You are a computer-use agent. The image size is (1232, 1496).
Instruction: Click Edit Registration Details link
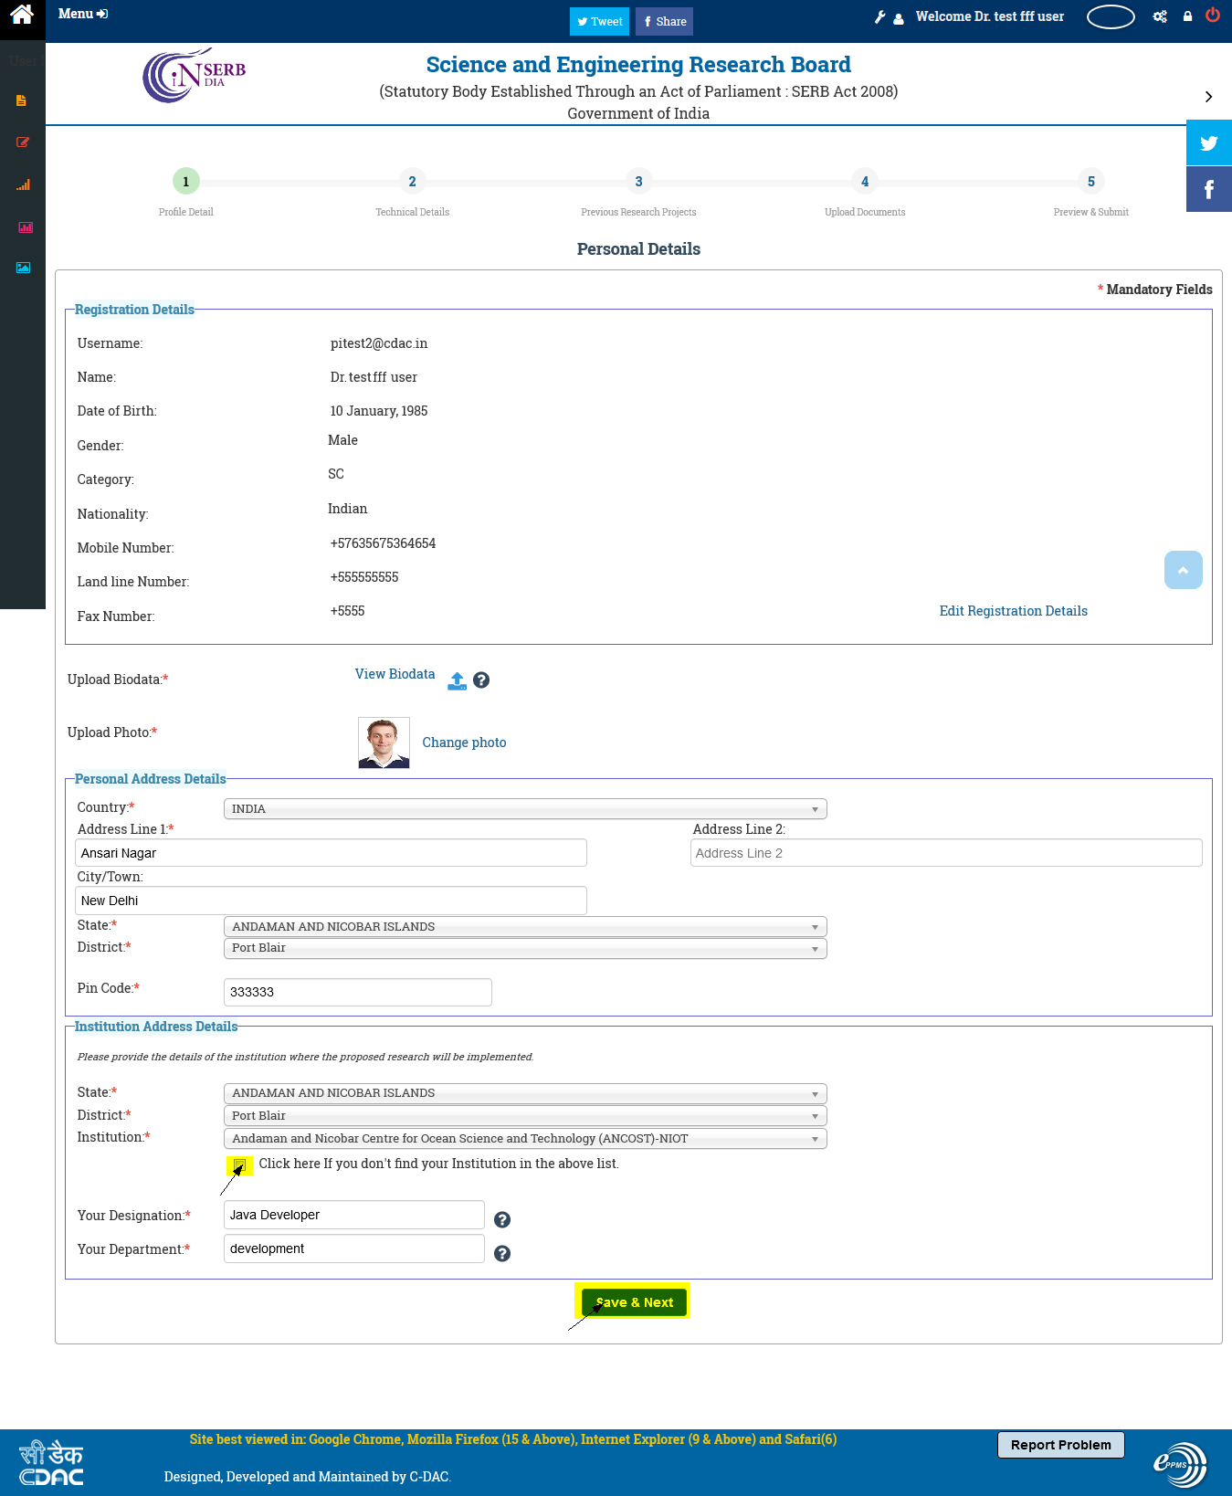tap(1013, 611)
